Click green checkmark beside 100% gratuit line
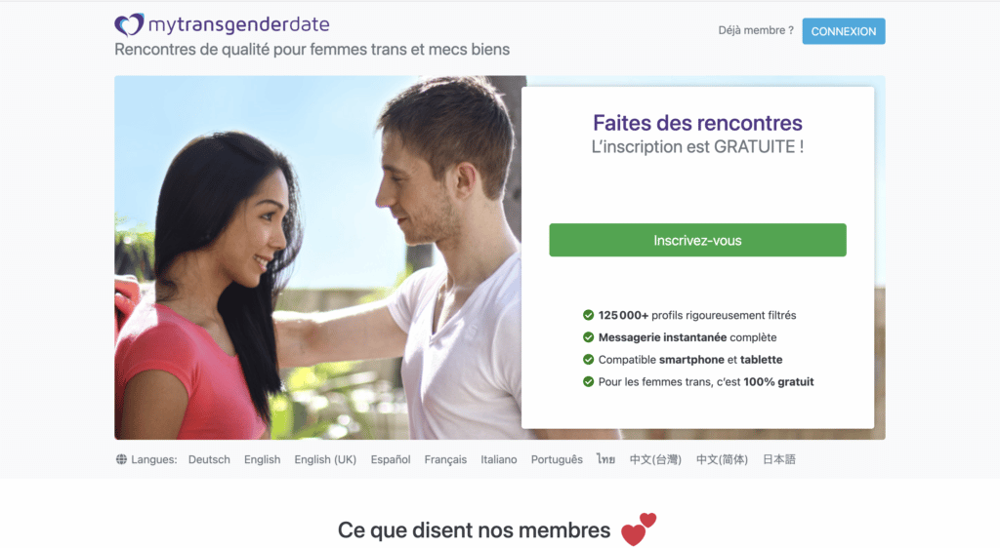 [588, 382]
